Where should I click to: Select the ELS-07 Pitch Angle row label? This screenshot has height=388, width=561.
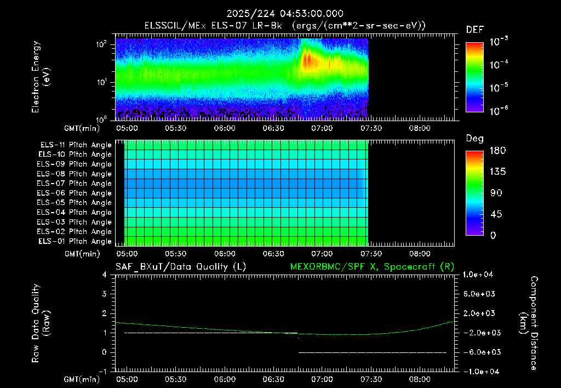click(x=75, y=184)
